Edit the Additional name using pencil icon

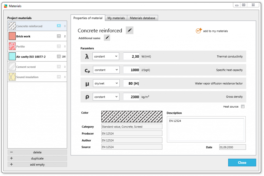point(107,38)
